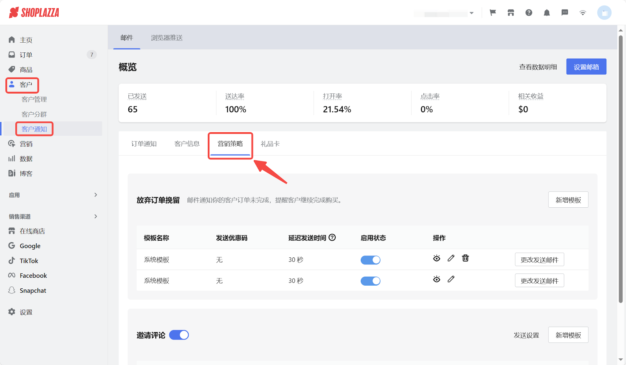Screen dimensions: 626x365
Task: Edit the second 系统模板 using the pencil icon
Action: [x=451, y=279]
